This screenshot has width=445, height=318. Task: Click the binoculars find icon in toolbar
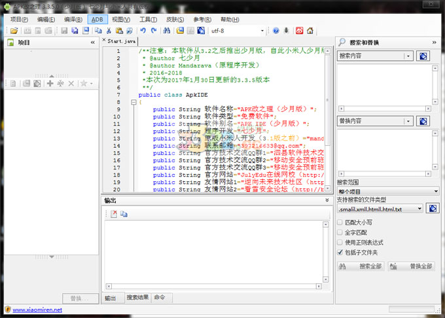167,31
